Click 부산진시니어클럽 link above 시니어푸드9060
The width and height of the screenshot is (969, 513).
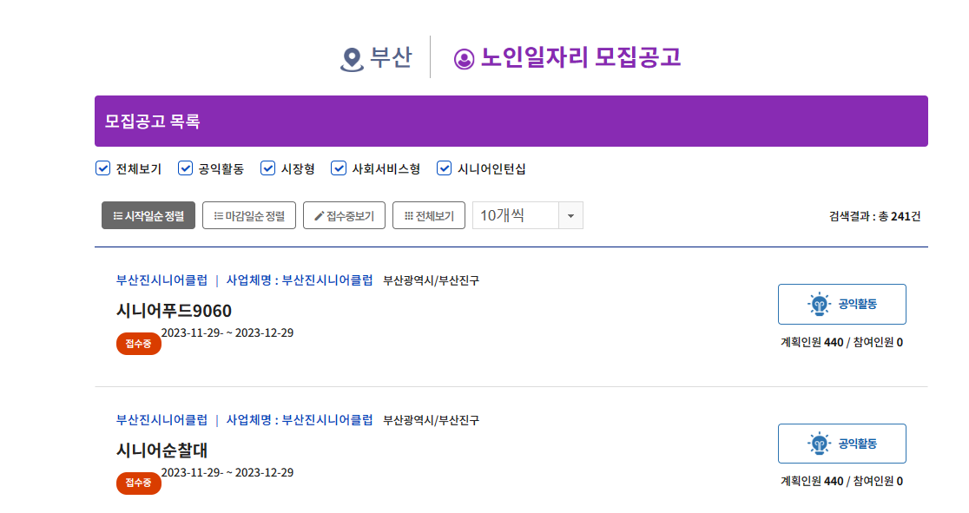point(161,280)
